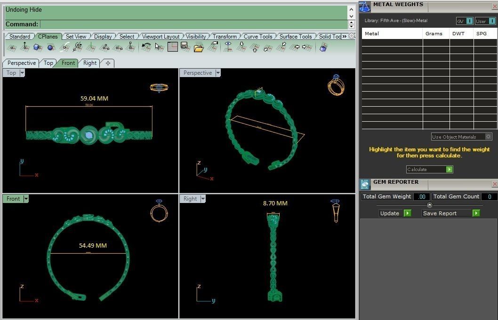Select the CPlane cursor-pick icon
This screenshot has width=498, height=320.
tap(159, 47)
